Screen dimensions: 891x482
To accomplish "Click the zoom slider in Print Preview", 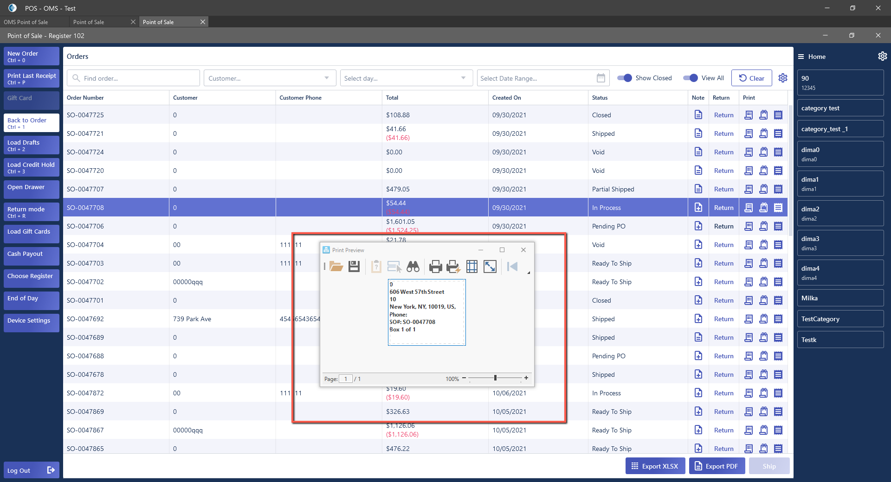I will point(495,378).
